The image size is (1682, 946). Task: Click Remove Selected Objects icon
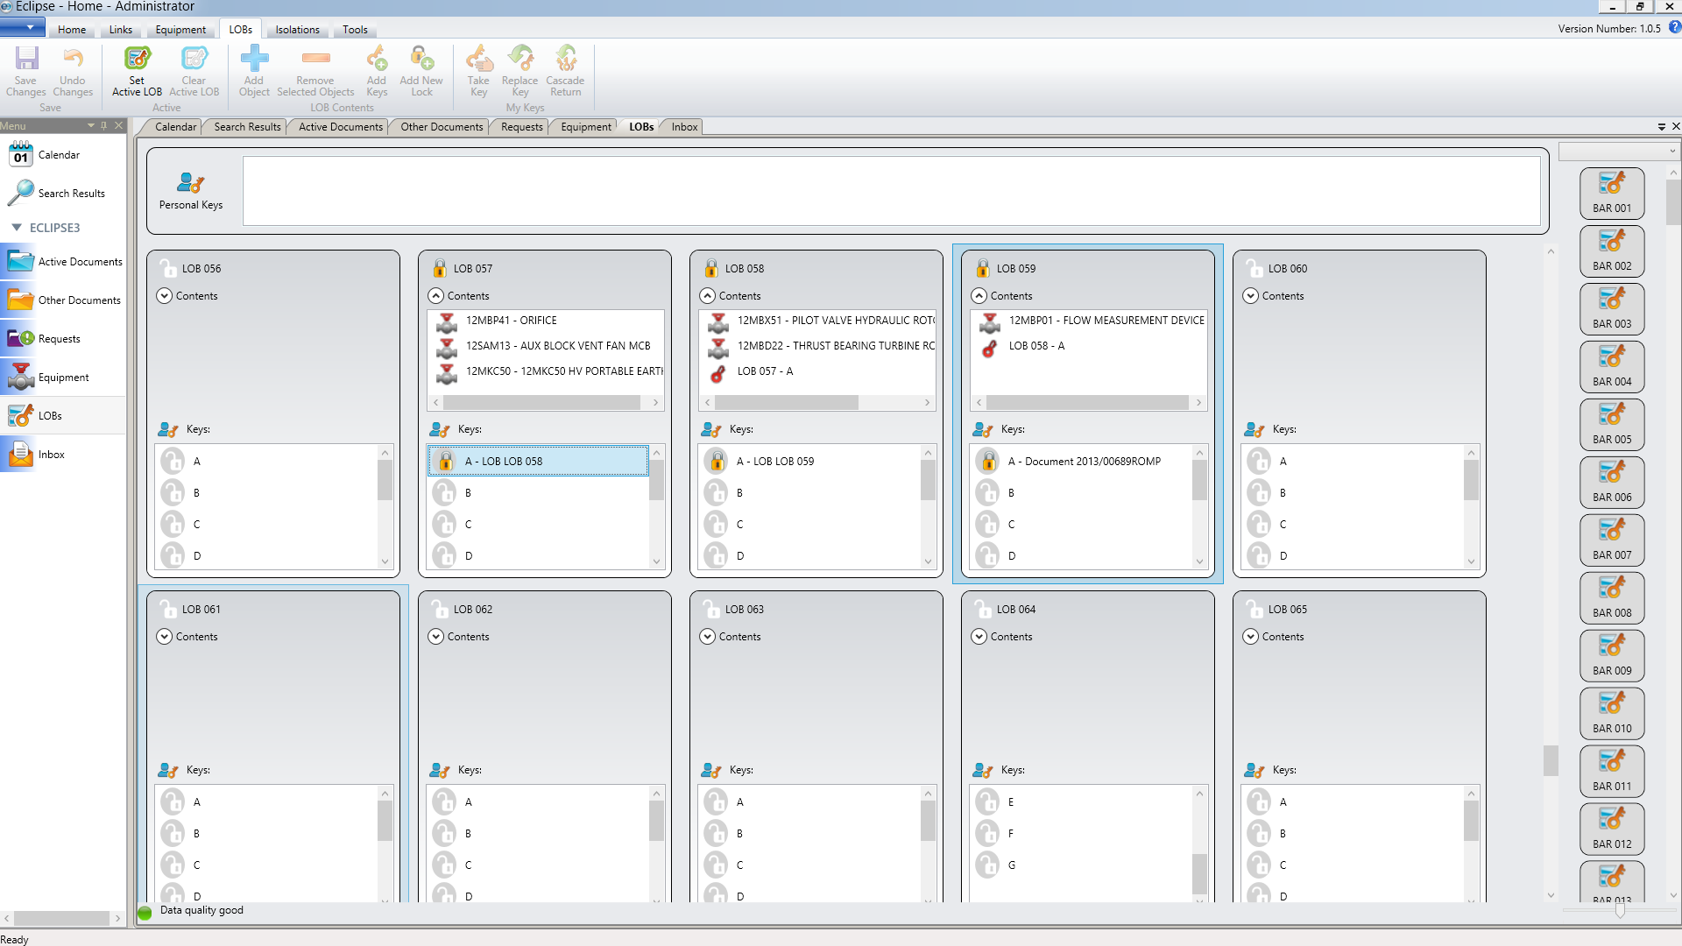[x=315, y=59]
